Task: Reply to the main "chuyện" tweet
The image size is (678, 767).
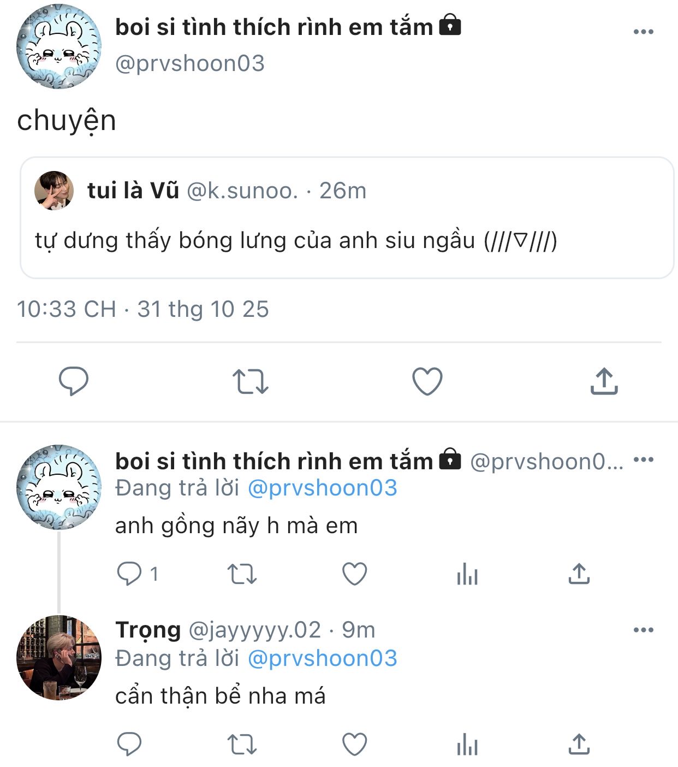Action: click(74, 381)
